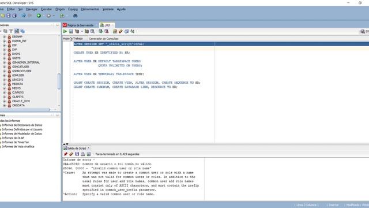Expand the GSMADMIN_INTERNAL user node
Image resolution: width=369 pixels, height=208 pixels.
point(4,62)
